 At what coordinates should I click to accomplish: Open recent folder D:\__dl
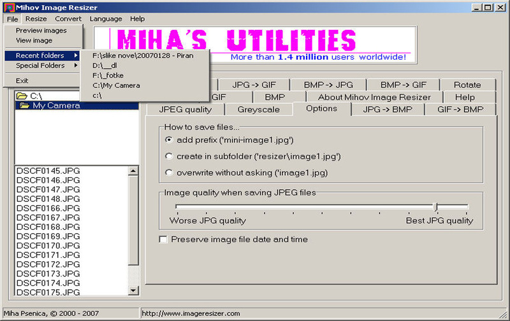[x=145, y=66]
